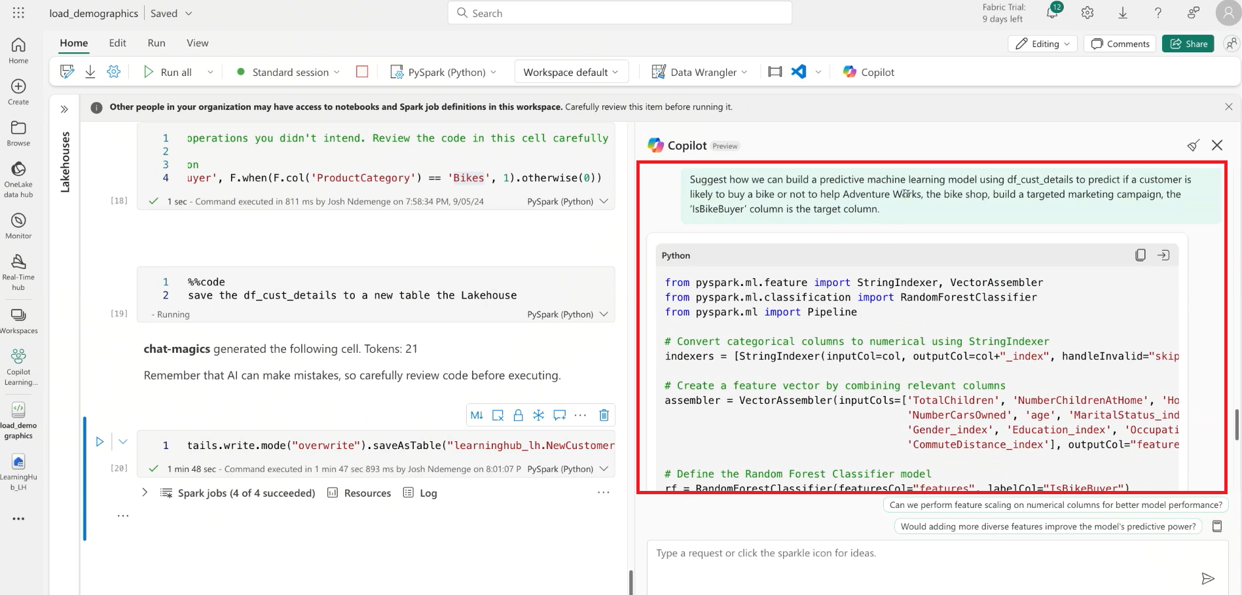
Task: Open Log tab in cell output
Action: pos(420,493)
